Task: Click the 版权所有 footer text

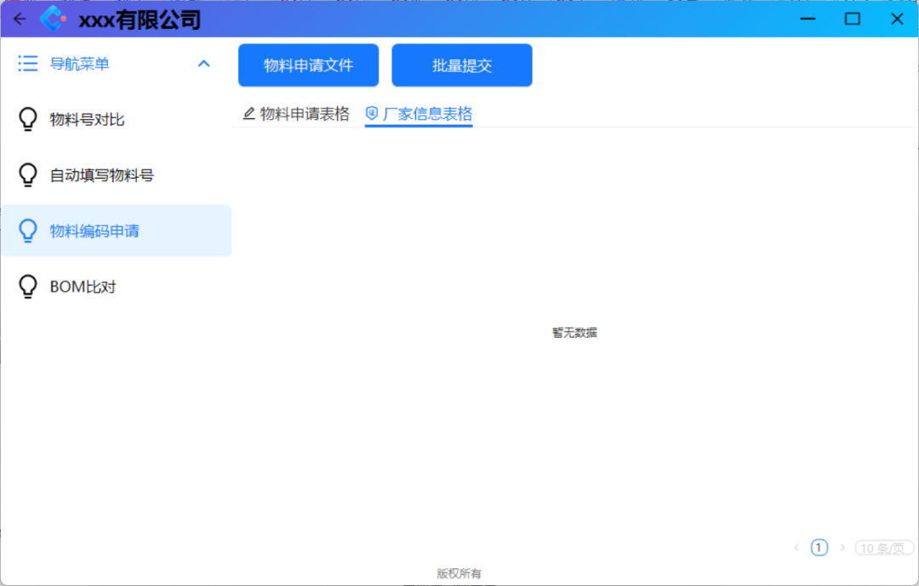Action: (x=459, y=573)
